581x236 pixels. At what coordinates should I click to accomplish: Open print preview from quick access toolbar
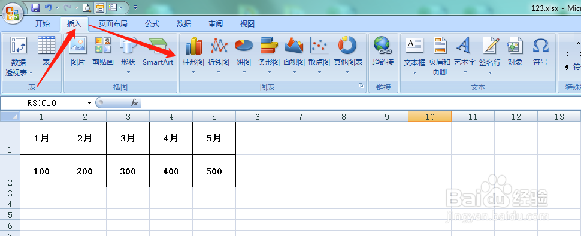(87, 7)
